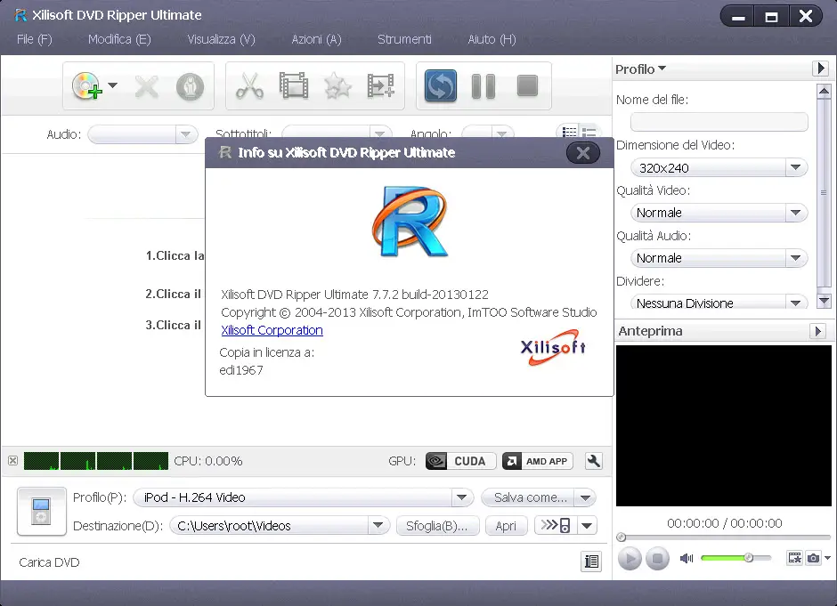Click the transfer to device icon
Viewport: 837px width, 606px height.
tap(555, 525)
